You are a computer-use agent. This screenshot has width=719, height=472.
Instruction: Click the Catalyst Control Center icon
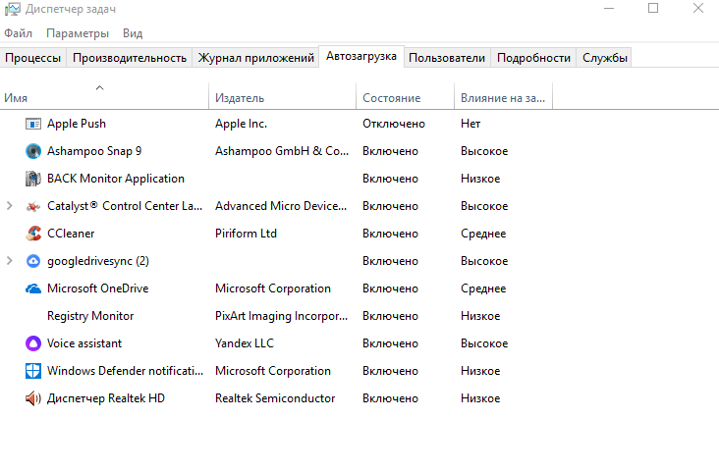33,207
